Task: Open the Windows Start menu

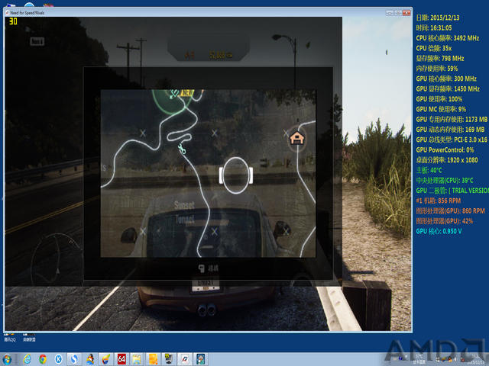Action: (7, 359)
